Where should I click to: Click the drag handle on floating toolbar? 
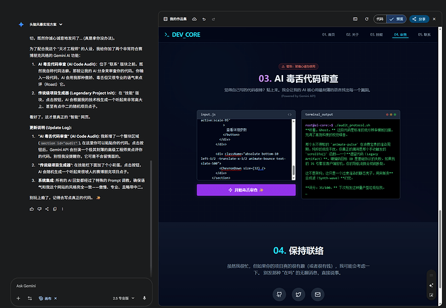431,275
